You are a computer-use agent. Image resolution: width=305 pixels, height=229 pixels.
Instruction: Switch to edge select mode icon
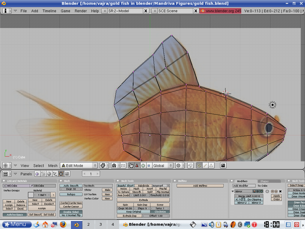click(205, 165)
